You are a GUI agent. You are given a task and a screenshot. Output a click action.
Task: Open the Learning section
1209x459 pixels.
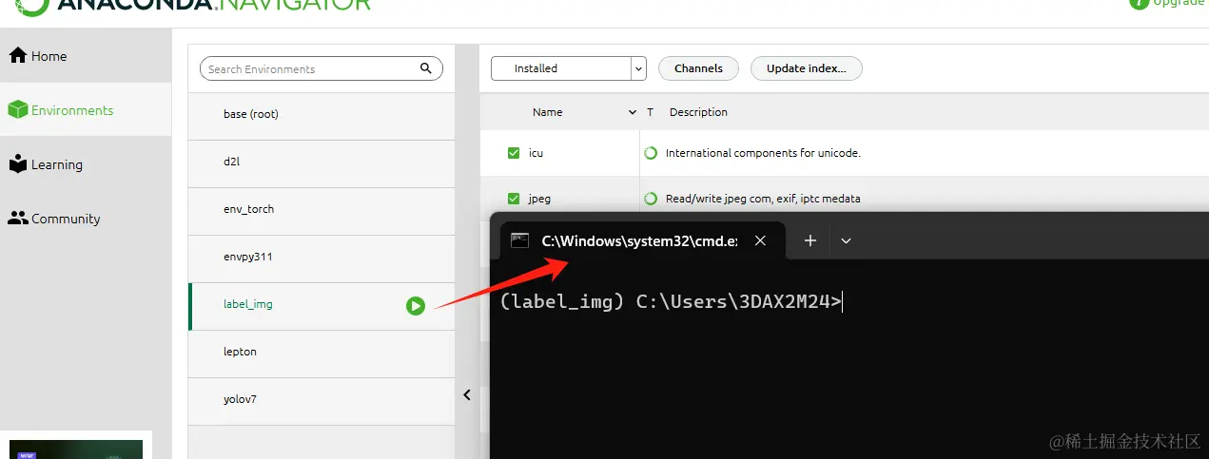(x=86, y=164)
